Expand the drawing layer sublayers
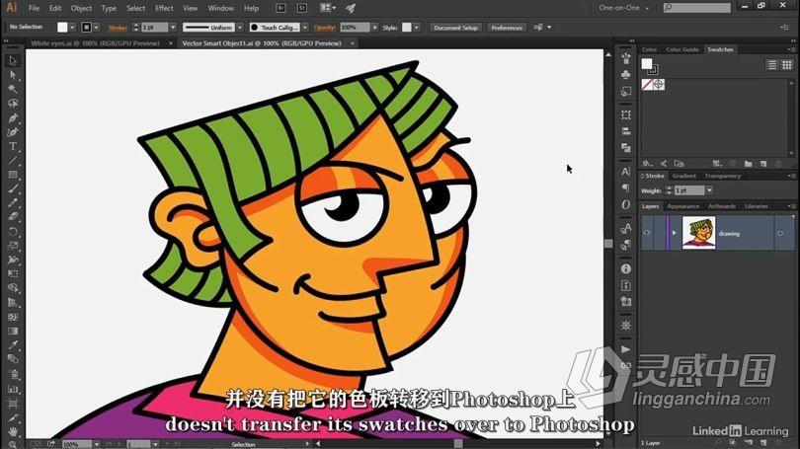 click(x=674, y=233)
